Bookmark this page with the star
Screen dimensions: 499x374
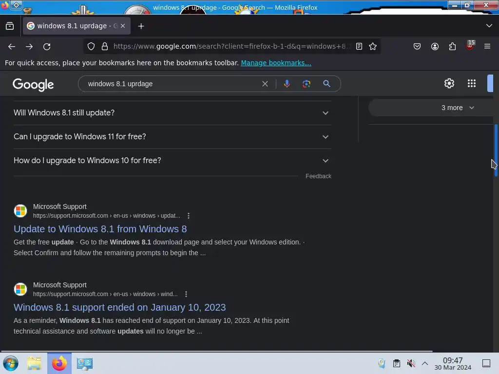click(x=373, y=46)
